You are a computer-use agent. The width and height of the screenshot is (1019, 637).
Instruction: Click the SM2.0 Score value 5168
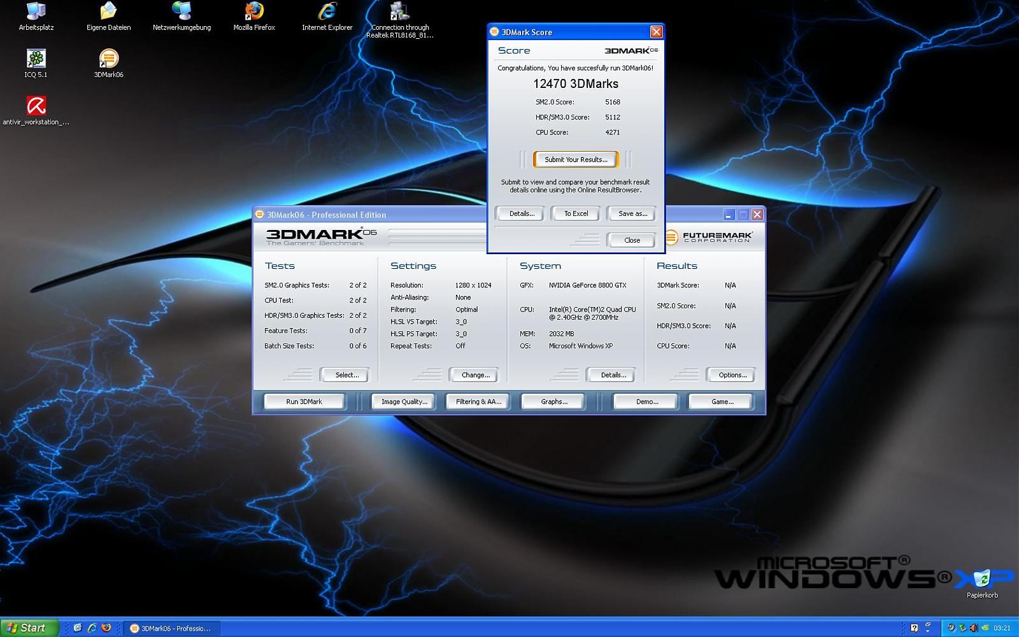613,102
